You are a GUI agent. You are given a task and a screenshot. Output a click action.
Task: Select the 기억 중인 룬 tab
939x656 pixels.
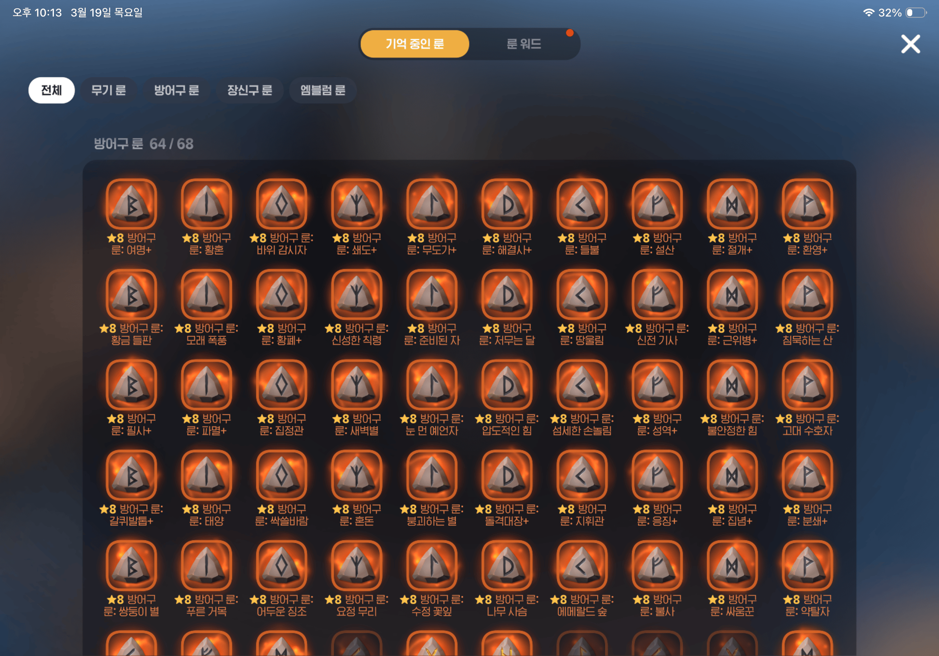(415, 44)
